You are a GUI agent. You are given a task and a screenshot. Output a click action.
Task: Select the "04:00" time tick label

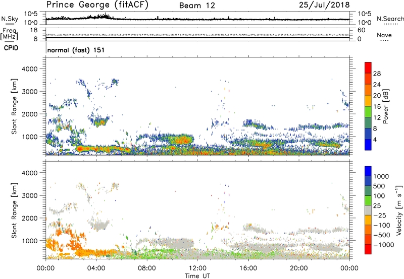[96, 268]
